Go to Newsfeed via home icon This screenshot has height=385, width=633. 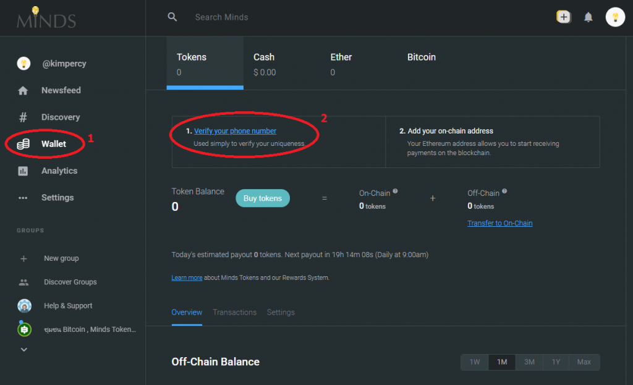pyautogui.click(x=23, y=91)
